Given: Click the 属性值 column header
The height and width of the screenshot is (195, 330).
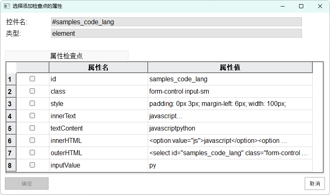Looking at the screenshot, I should [x=230, y=67].
